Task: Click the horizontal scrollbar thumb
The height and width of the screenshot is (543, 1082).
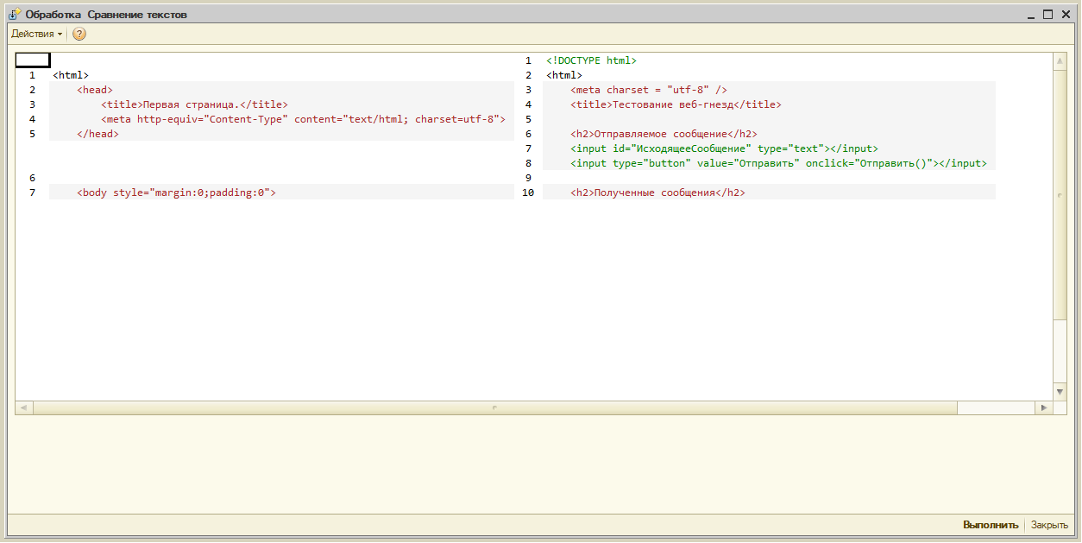Action: [495, 407]
